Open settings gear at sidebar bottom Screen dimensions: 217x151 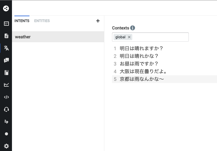point(6,146)
